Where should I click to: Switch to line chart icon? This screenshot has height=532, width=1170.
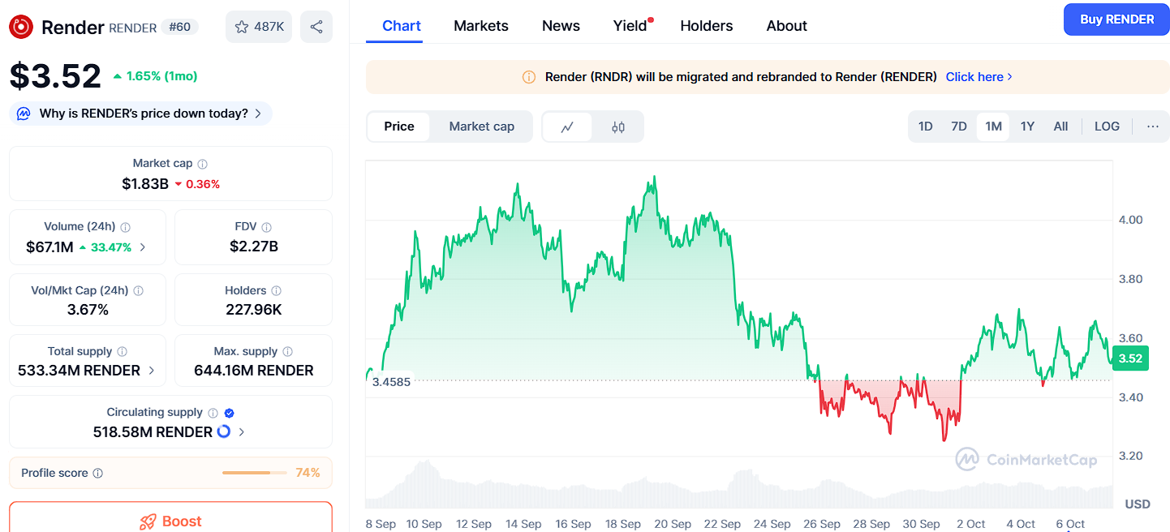(x=568, y=127)
